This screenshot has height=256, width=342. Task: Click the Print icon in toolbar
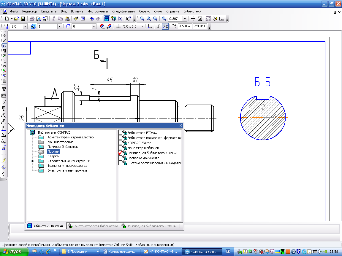point(32,19)
